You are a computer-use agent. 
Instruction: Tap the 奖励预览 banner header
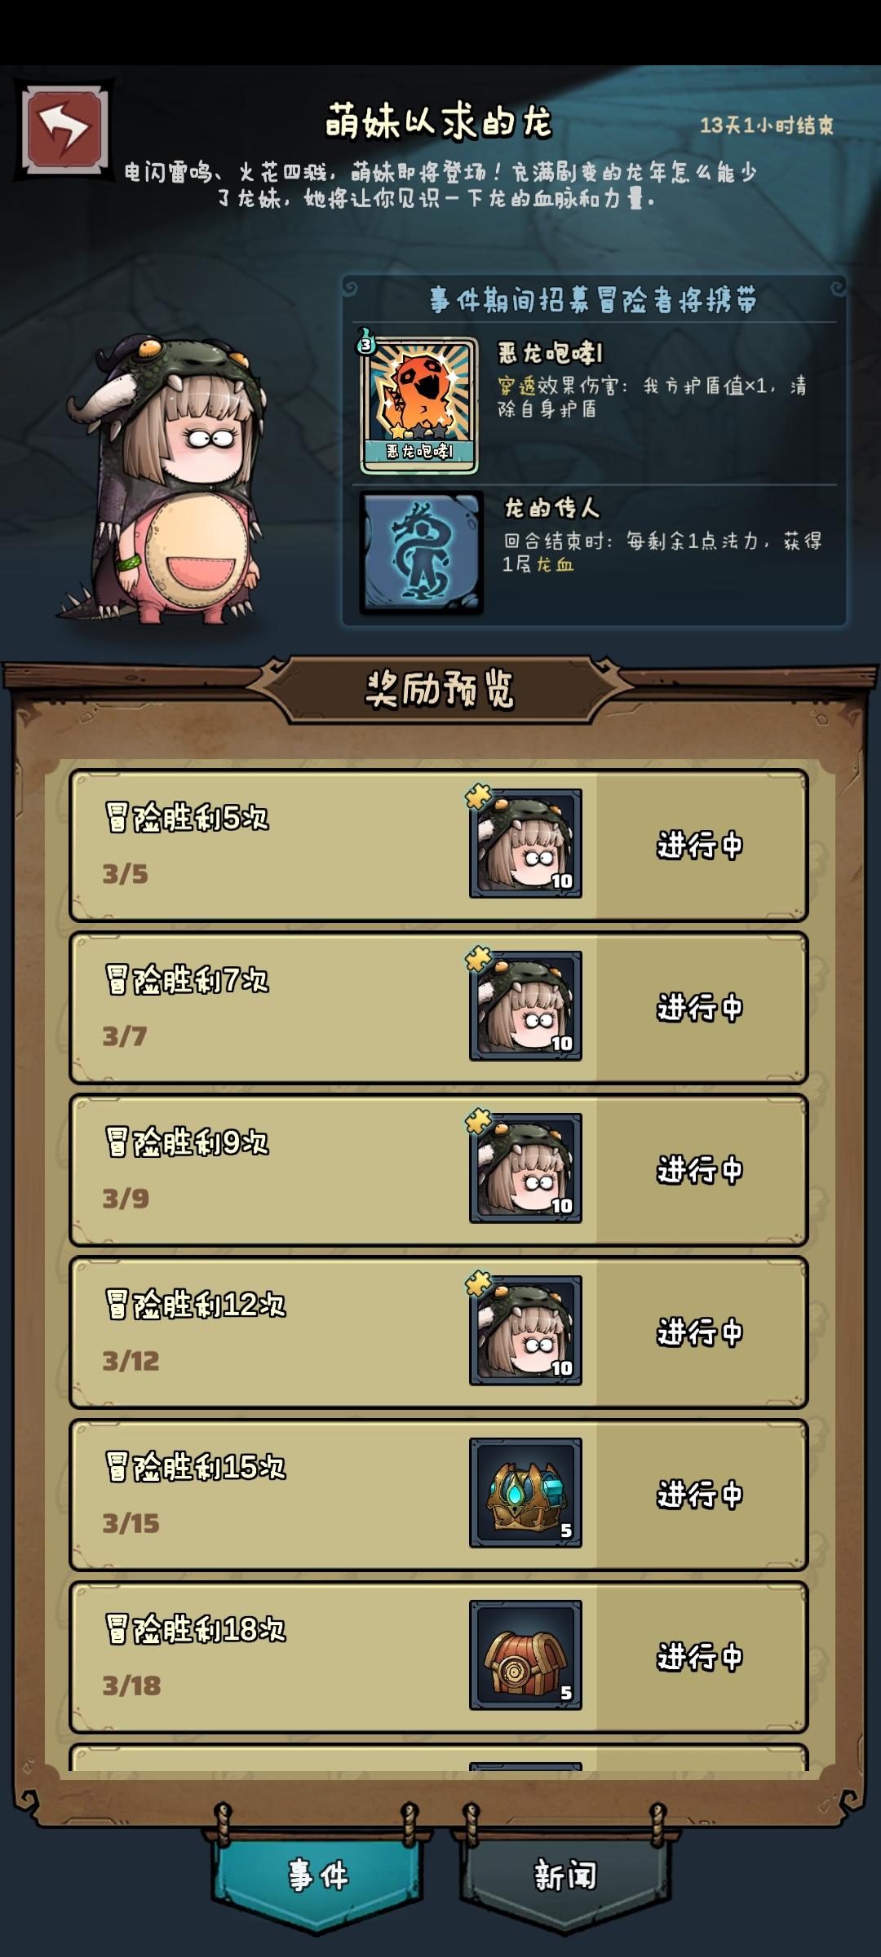click(x=439, y=690)
